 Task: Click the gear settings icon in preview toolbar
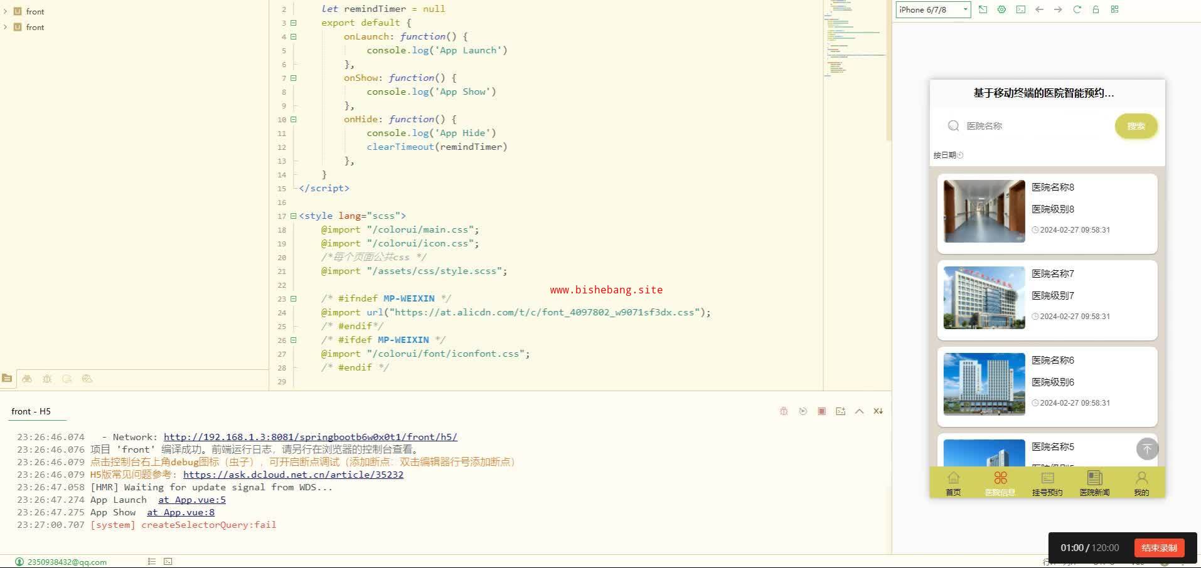(1001, 9)
